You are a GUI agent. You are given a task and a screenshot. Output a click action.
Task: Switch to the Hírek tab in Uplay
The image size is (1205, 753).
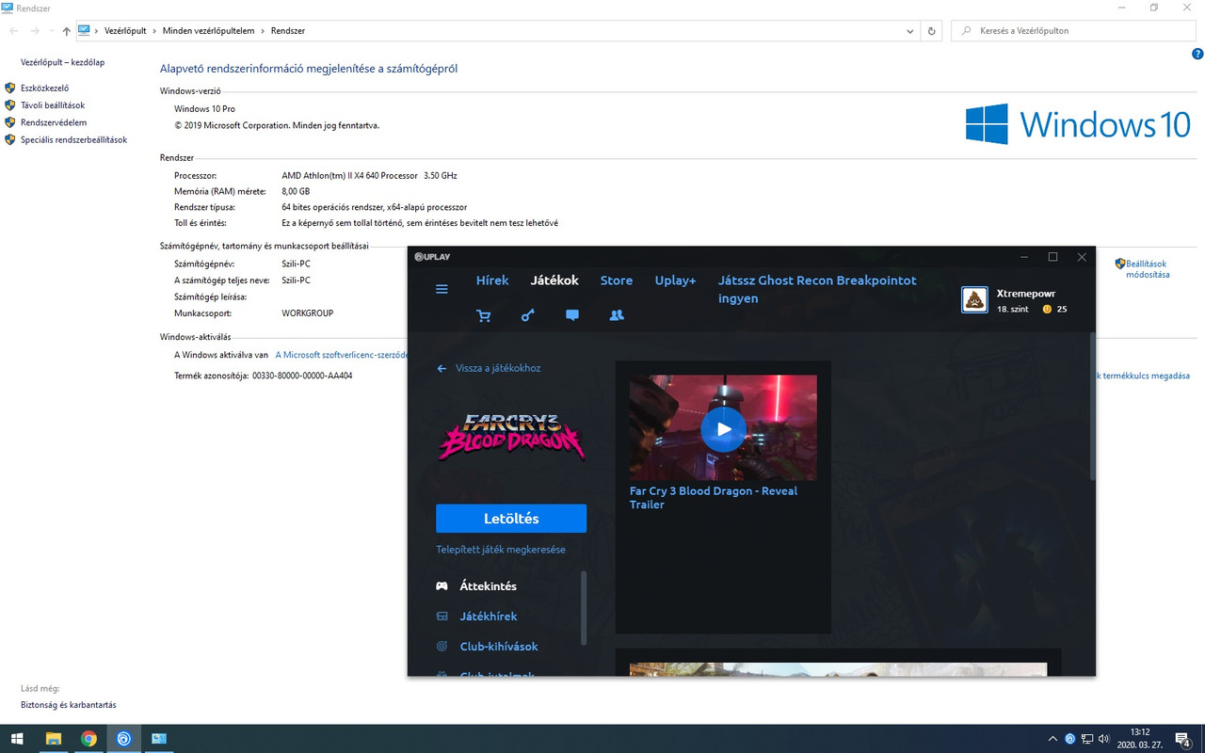pyautogui.click(x=492, y=280)
